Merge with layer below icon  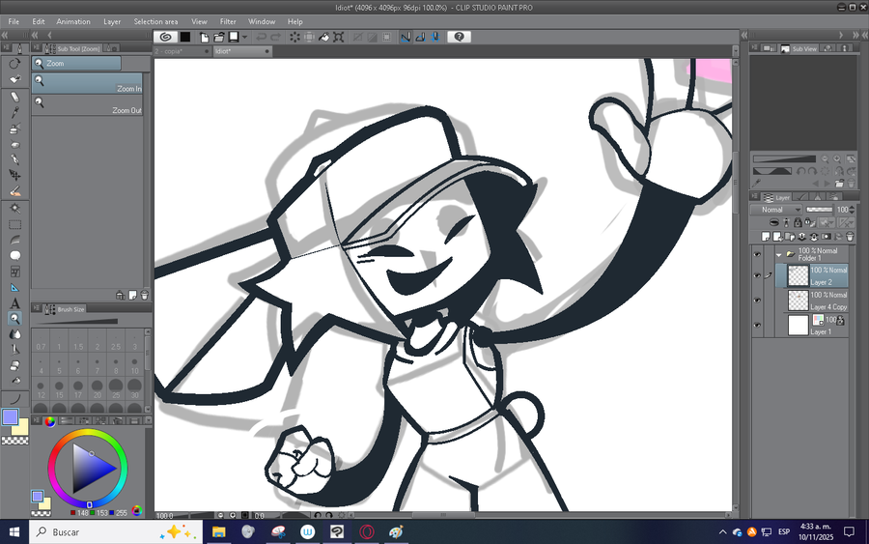click(x=814, y=237)
